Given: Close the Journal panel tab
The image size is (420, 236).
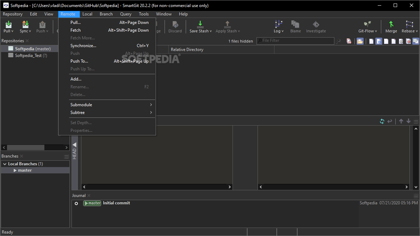Looking at the screenshot, I should pyautogui.click(x=89, y=196).
